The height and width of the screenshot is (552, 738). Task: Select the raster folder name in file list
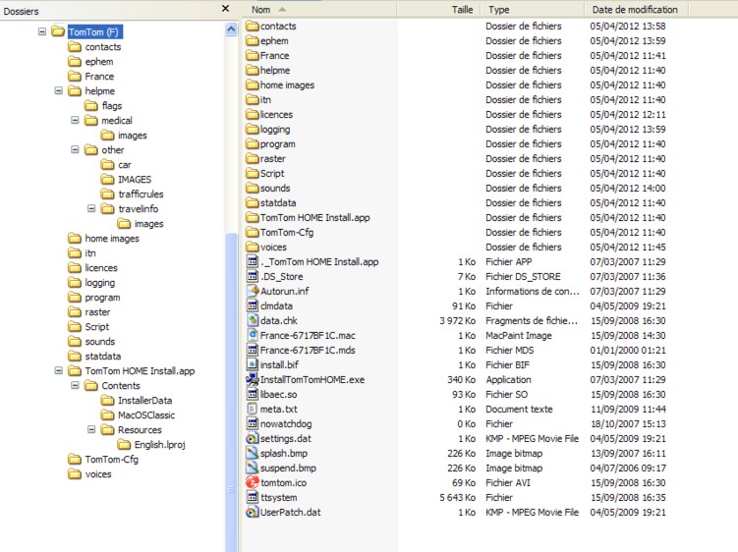[x=273, y=158]
